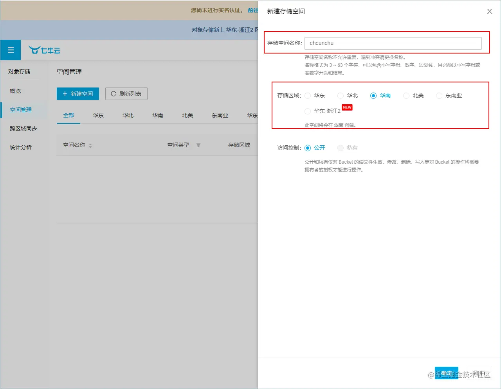Open 统计分析 in the sidebar
Screen dimensions: 501x389
[x=21, y=147]
